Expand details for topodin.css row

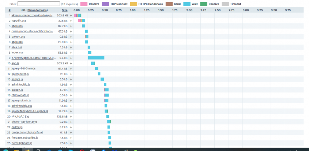pyautogui.click(x=71, y=21)
